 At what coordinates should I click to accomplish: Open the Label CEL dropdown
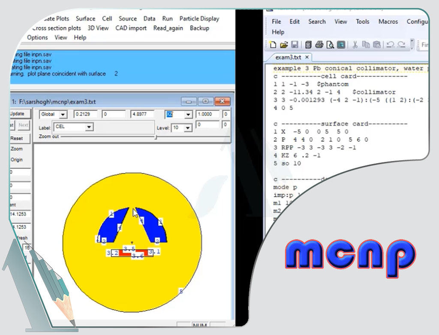click(89, 127)
